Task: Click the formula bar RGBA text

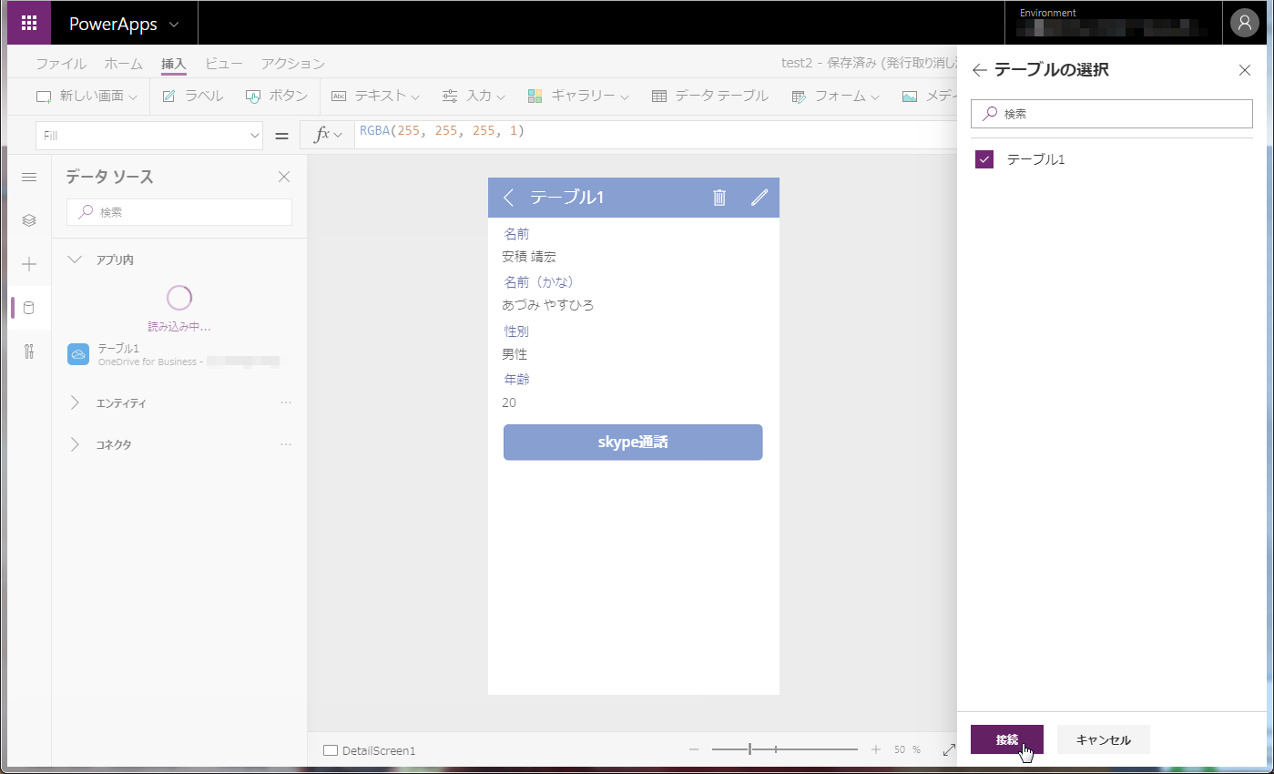Action: coord(442,131)
